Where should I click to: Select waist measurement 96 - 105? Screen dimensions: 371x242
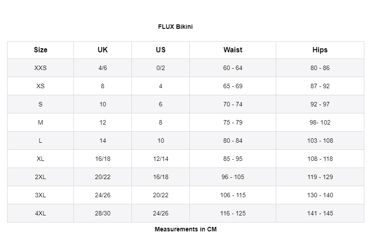233,177
